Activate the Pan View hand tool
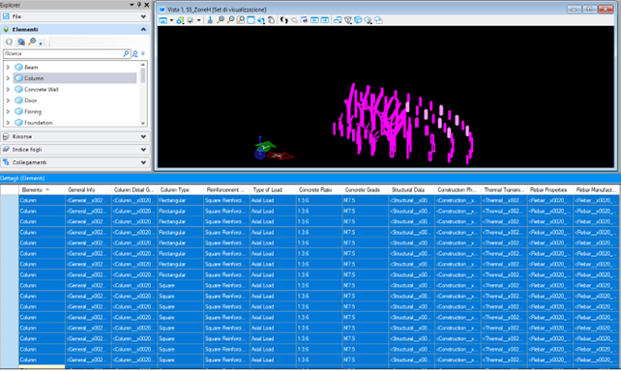The height and width of the screenshot is (371, 621). 271,20
